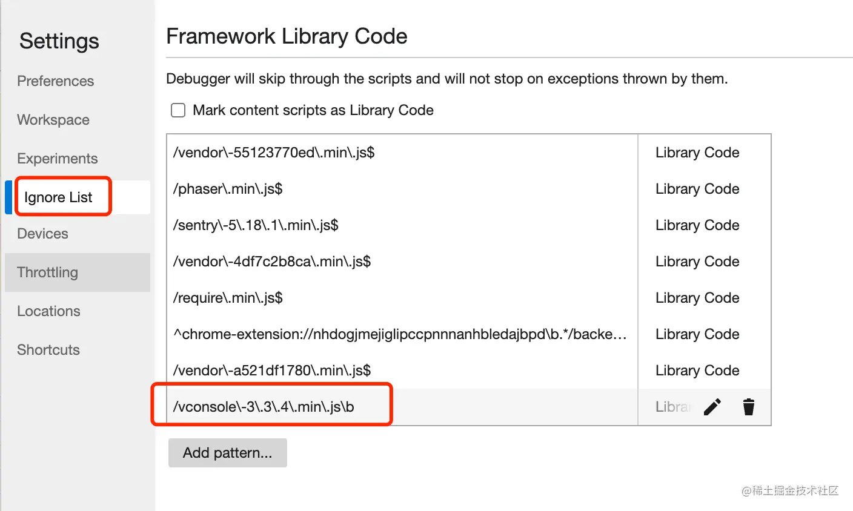Select the sentry-5.18.1 pattern row
Viewport: 853px width, 511px height.
[256, 225]
